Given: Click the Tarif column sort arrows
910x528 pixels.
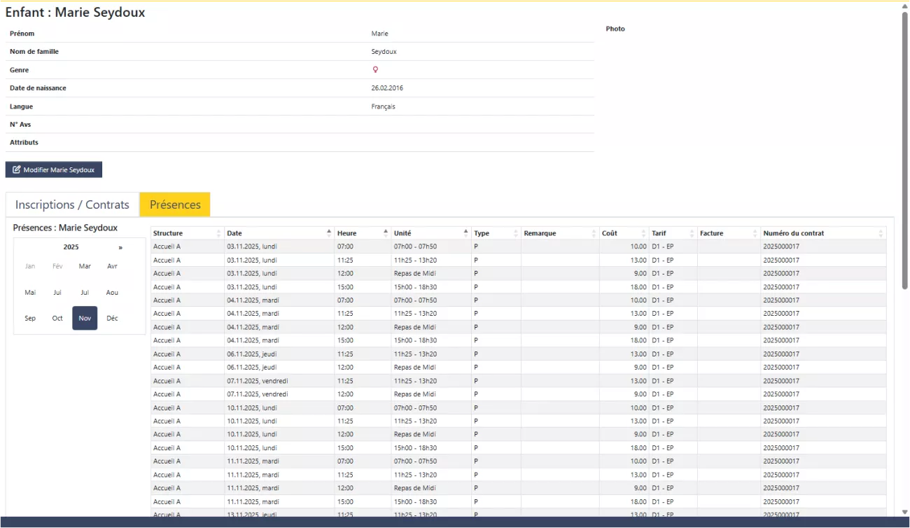Looking at the screenshot, I should point(692,233).
